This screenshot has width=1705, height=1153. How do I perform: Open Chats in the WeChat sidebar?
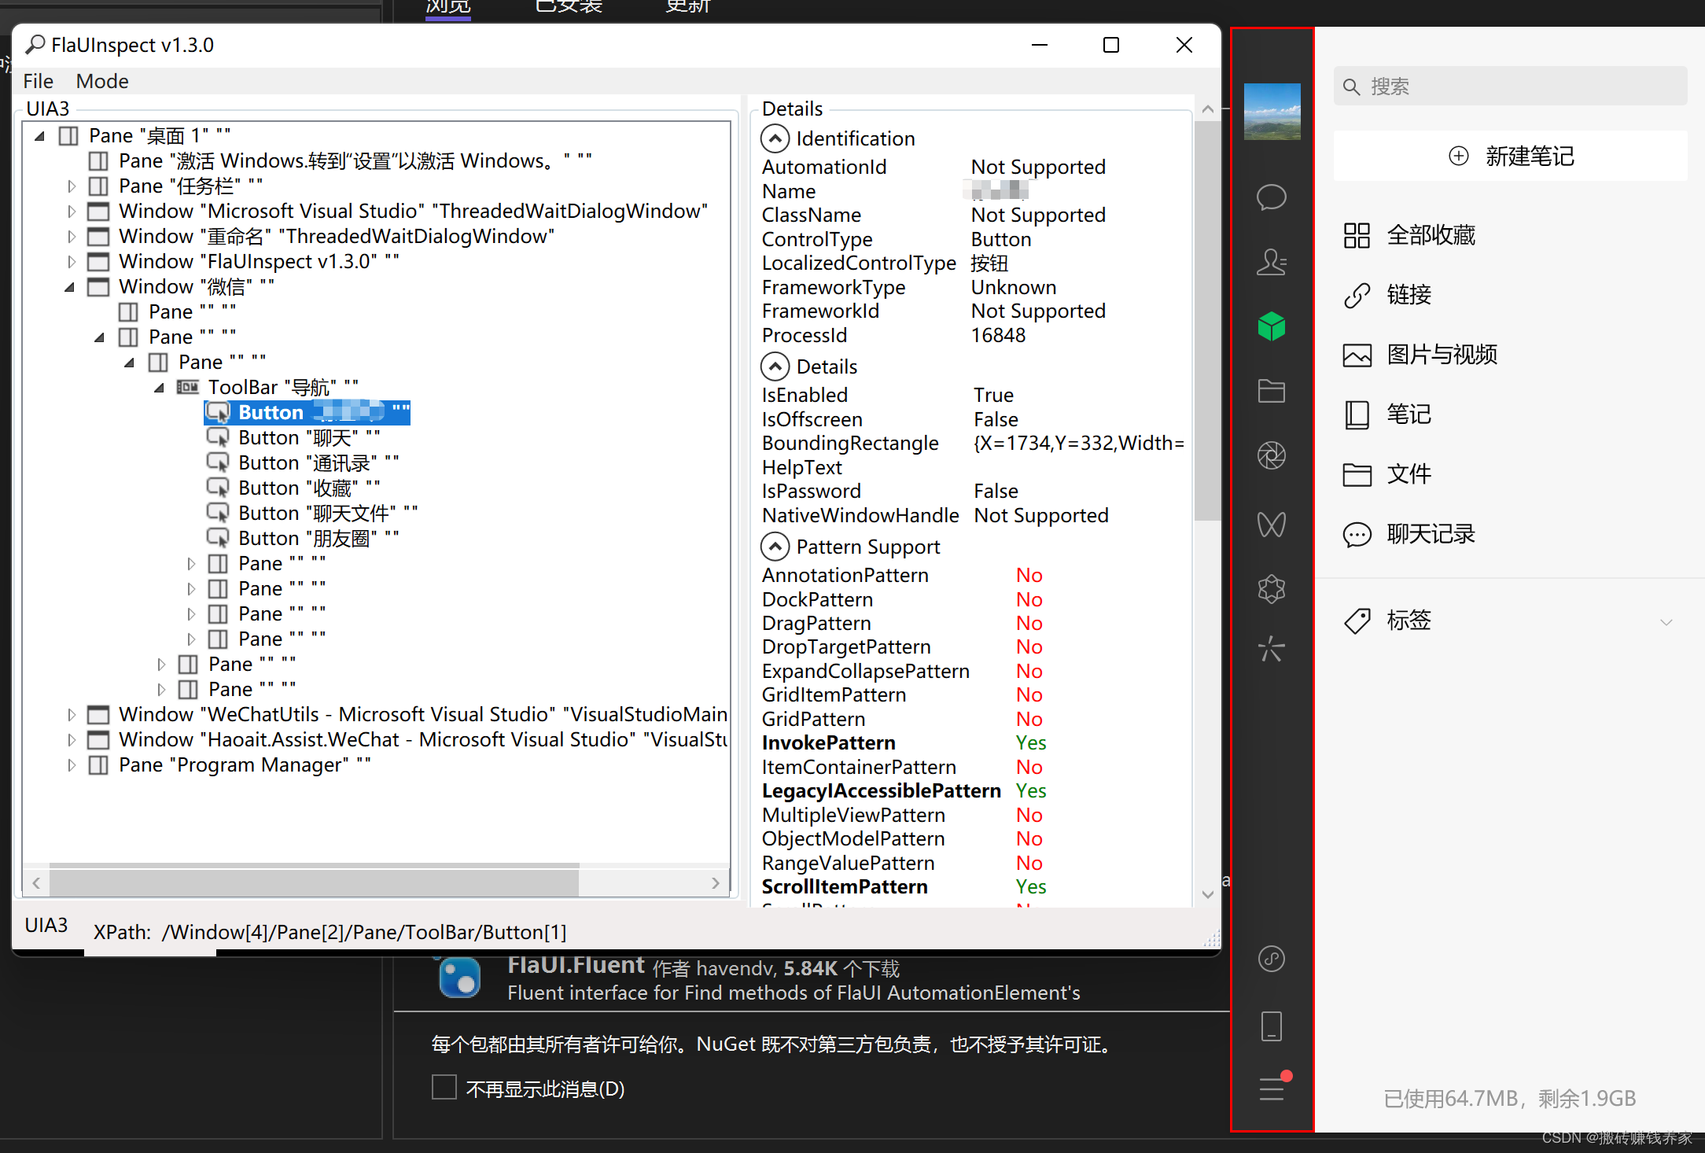point(1272,197)
